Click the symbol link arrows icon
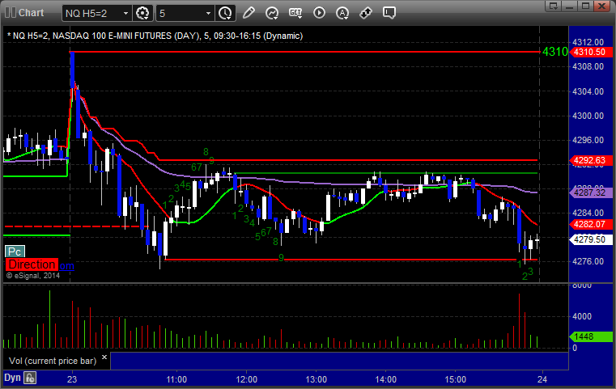Image resolution: width=616 pixels, height=389 pixels. 366,13
